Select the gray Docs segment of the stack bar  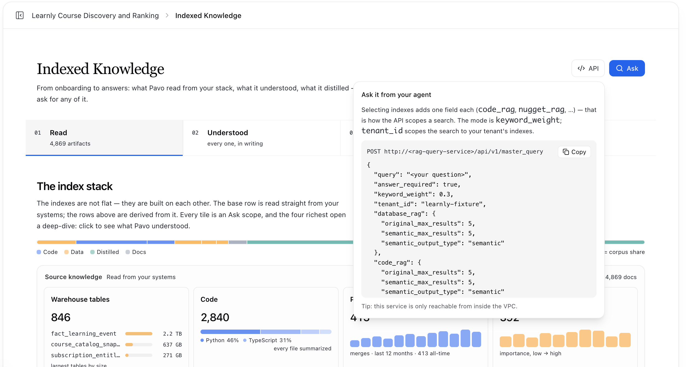(238, 242)
